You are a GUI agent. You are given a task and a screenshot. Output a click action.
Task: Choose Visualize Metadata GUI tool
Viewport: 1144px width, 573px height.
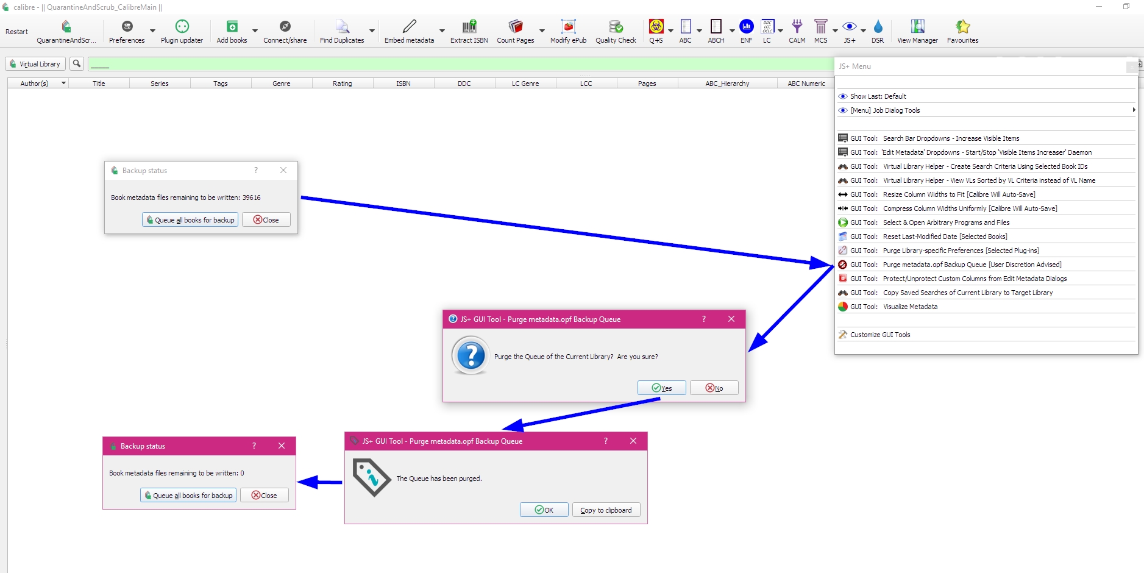986,307
